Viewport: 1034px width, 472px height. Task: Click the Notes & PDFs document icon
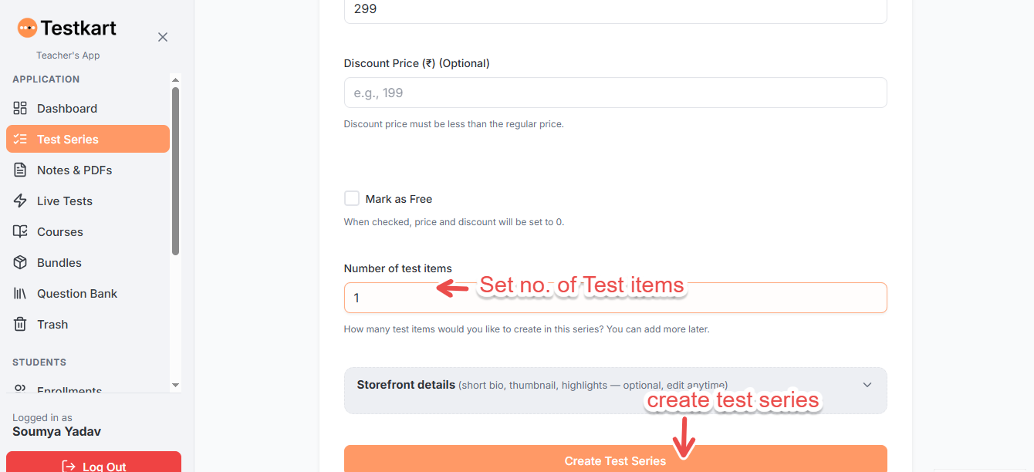(x=21, y=170)
